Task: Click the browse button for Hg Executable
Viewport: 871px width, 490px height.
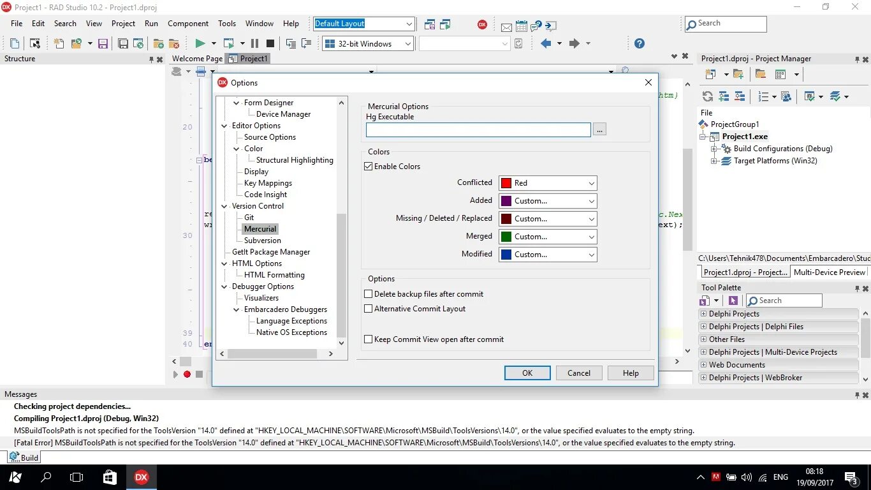Action: [599, 130]
